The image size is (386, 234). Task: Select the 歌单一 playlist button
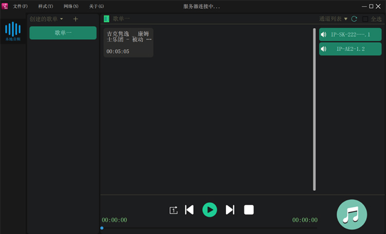[63, 33]
